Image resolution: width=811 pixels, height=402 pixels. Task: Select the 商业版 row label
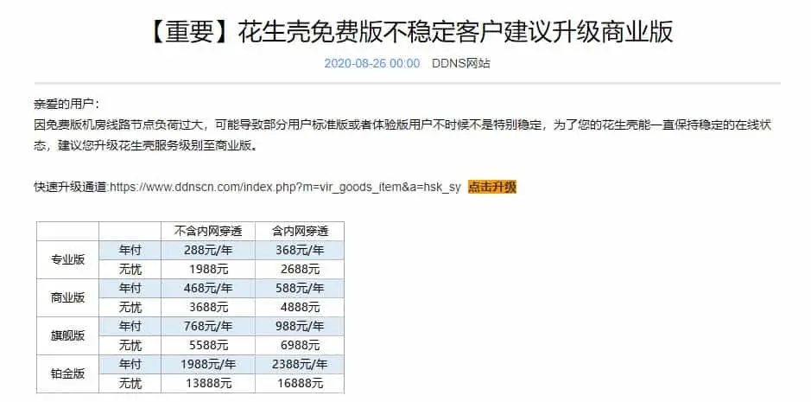67,298
